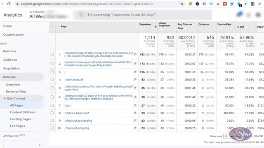Collapse the left sidebar with the chevron
264x148 pixels.
(40, 145)
